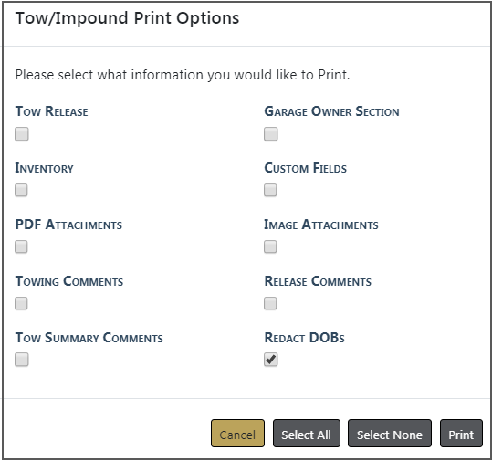Click the Select All button
Screen dimensions: 492x461
(x=307, y=434)
